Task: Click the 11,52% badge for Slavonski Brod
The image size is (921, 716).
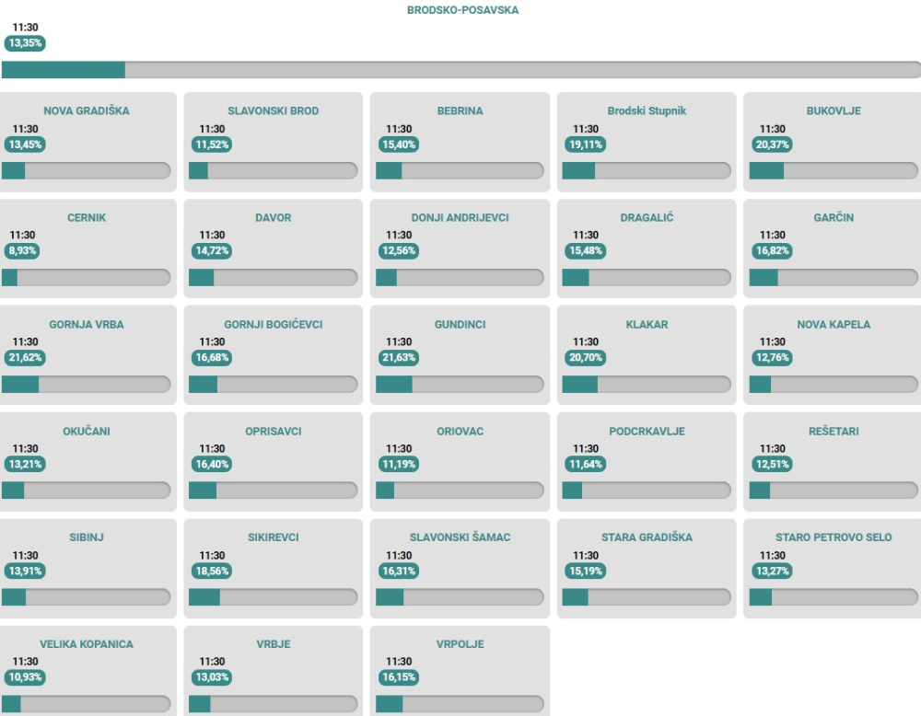Action: click(x=212, y=144)
